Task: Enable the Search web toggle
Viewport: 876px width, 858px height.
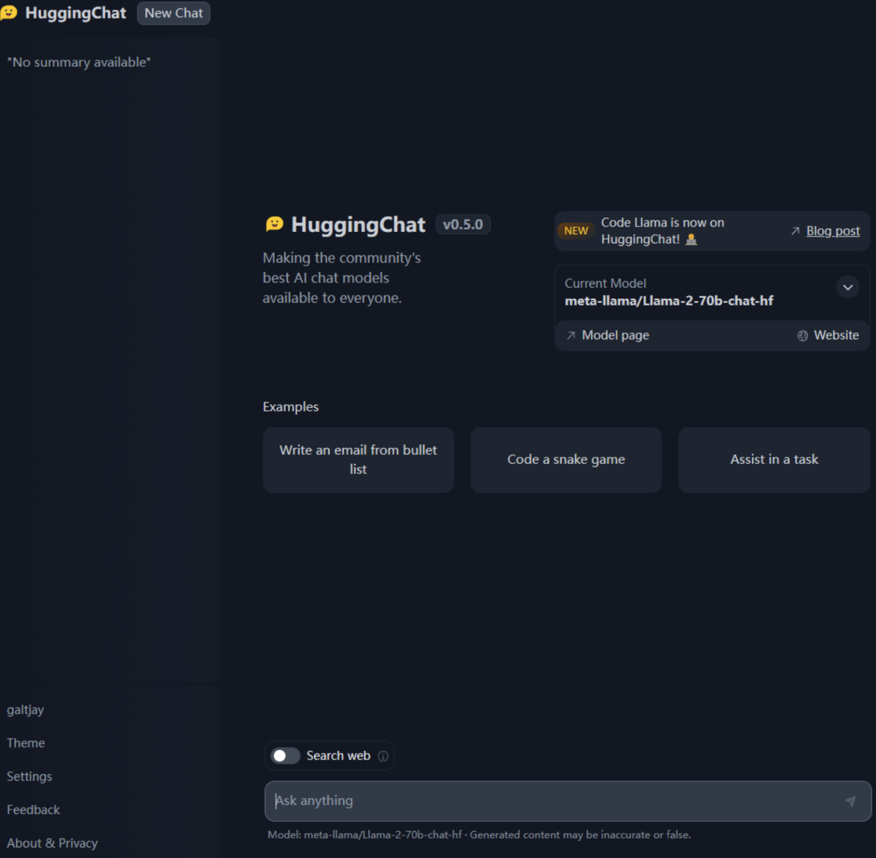Action: (x=285, y=756)
